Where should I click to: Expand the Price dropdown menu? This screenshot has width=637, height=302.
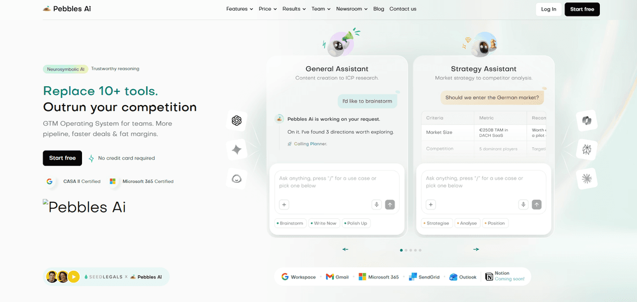[268, 9]
